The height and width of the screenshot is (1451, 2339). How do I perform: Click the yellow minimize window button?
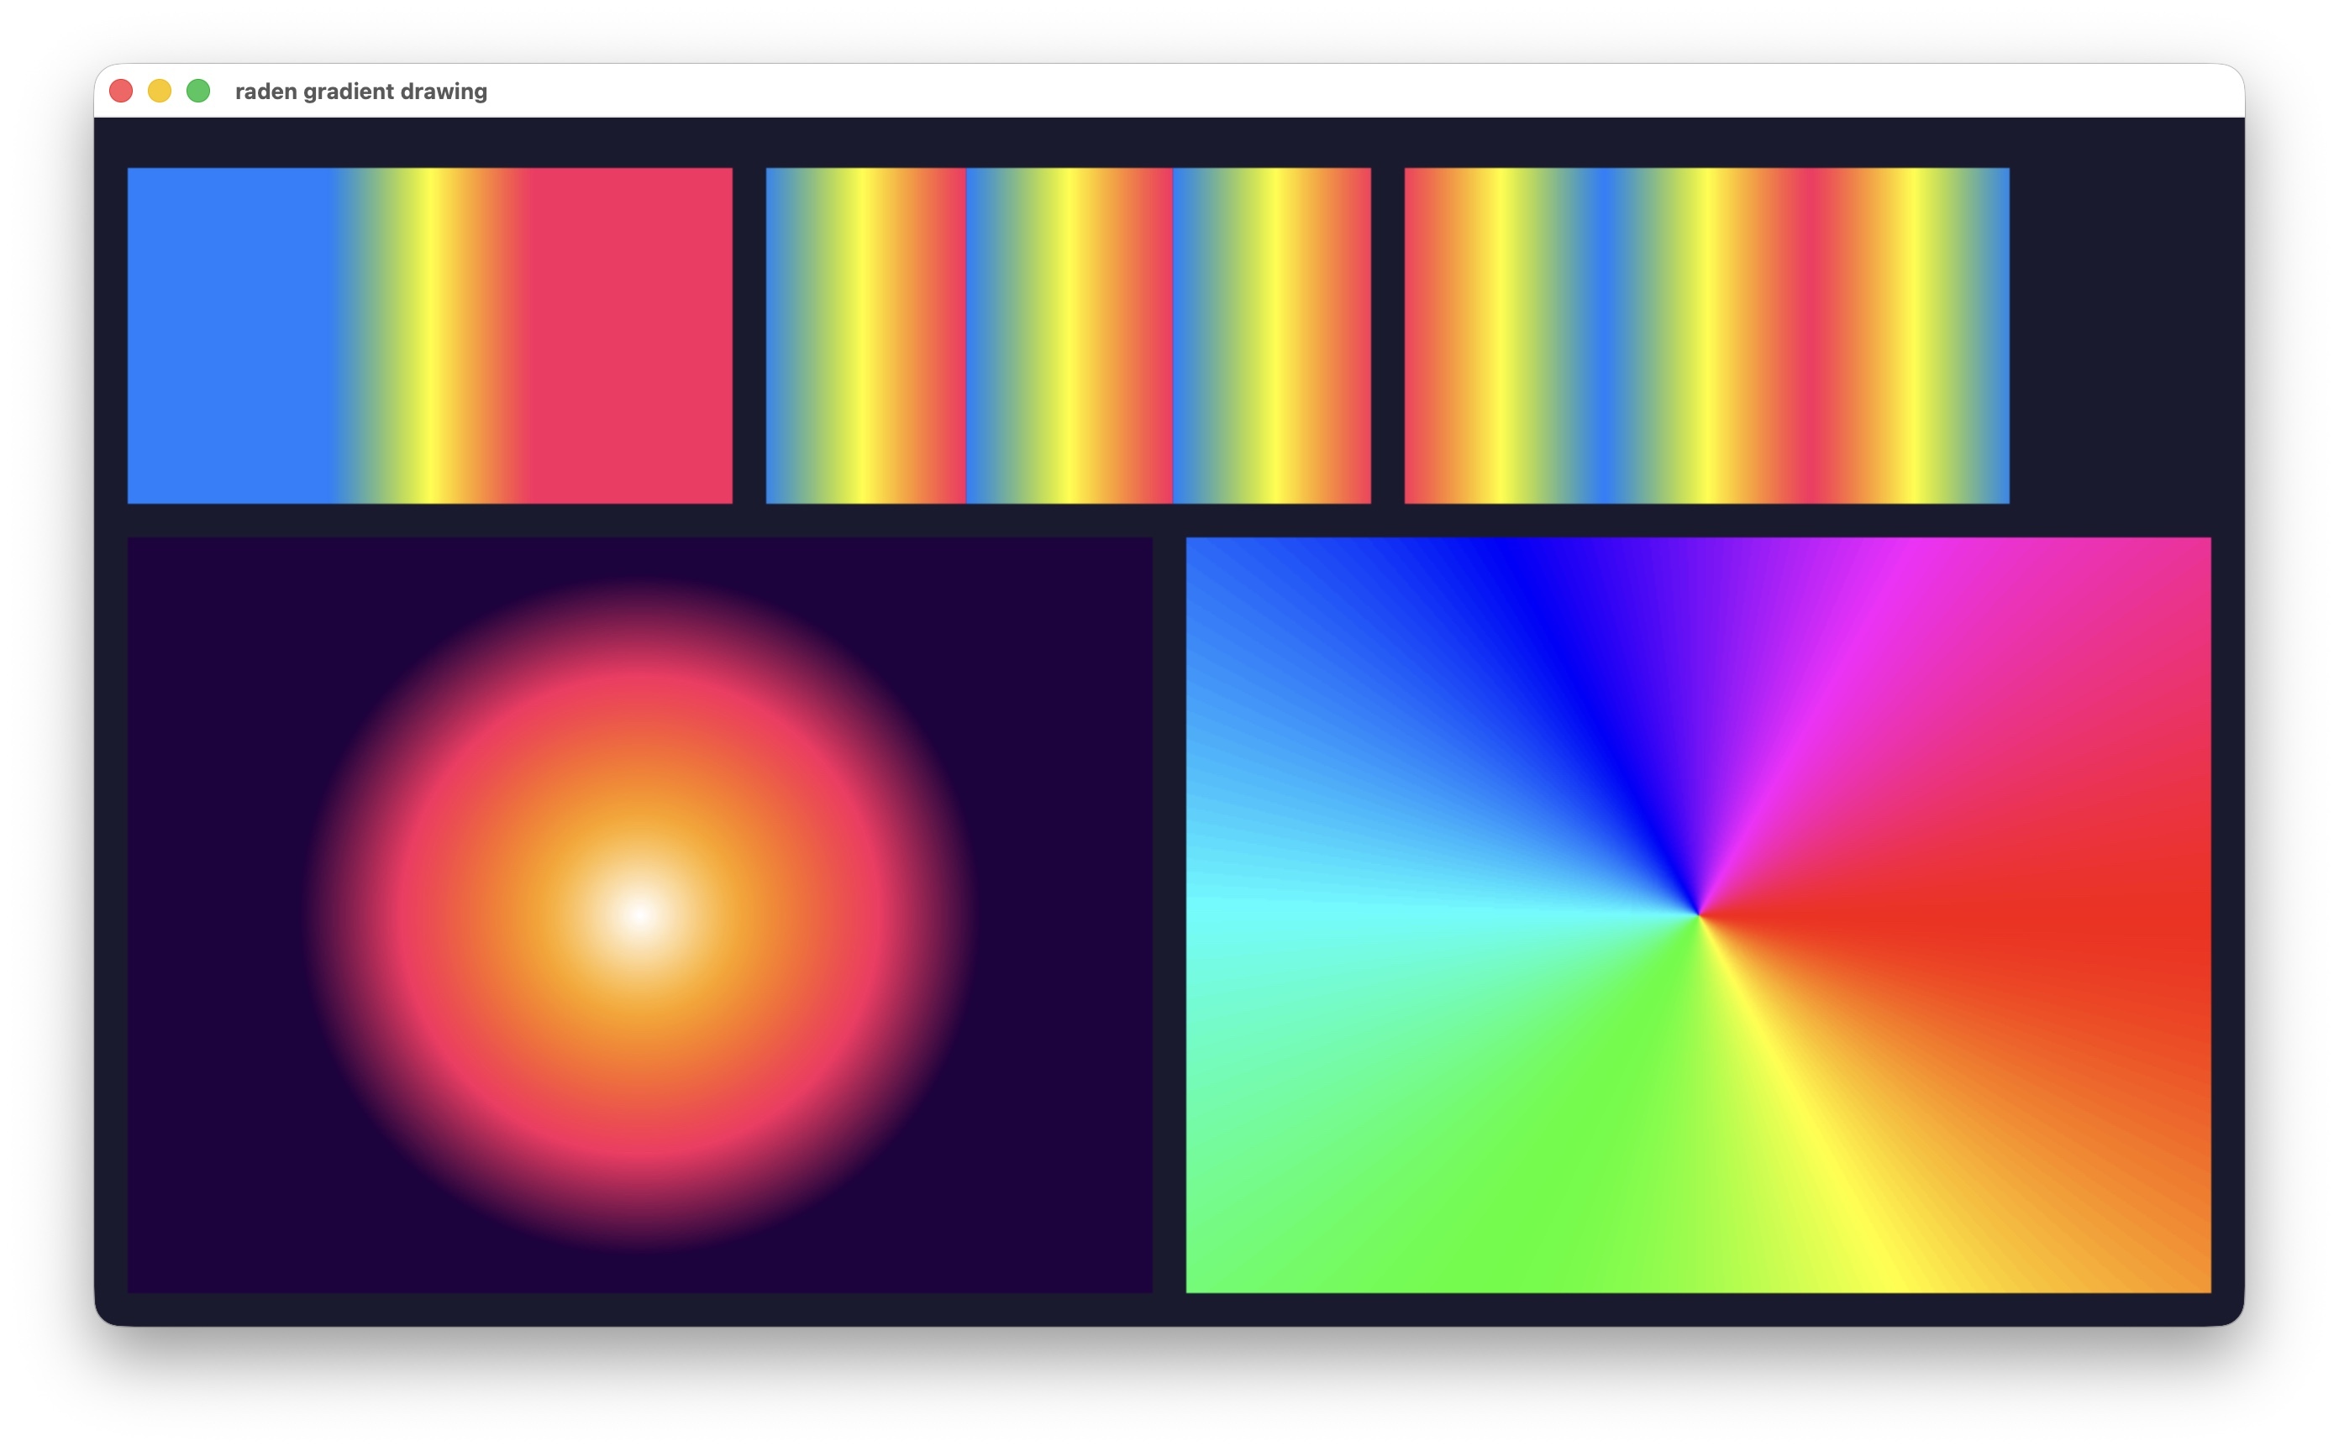(x=160, y=92)
